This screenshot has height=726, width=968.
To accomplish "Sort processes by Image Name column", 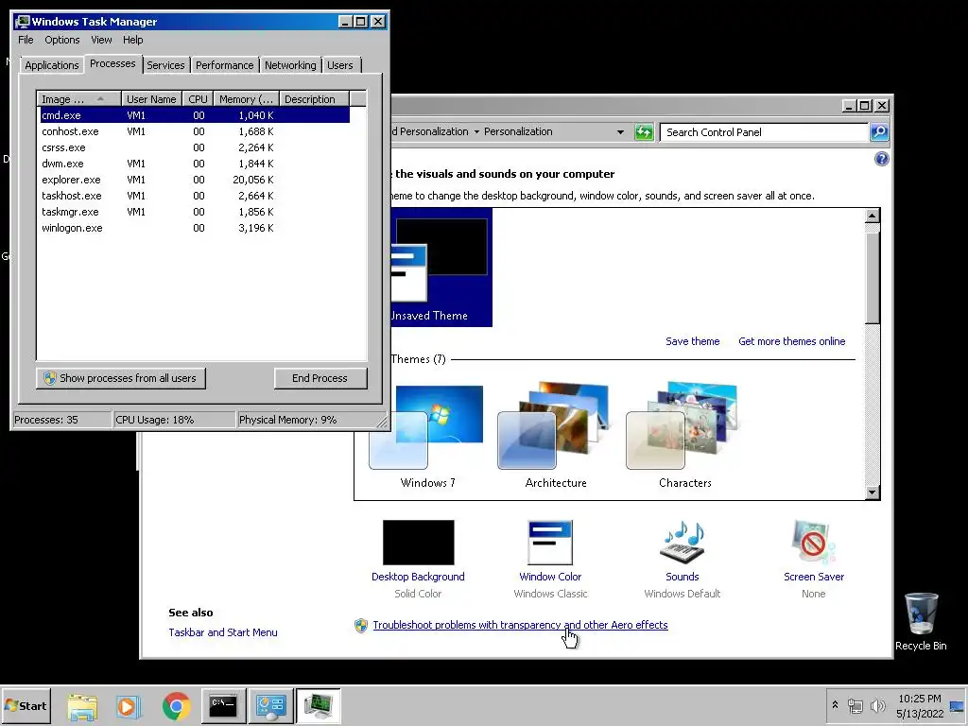I will coord(79,98).
